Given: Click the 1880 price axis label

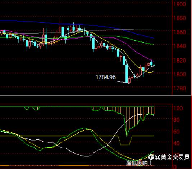Looking at the screenshot, I should tap(180, 18).
